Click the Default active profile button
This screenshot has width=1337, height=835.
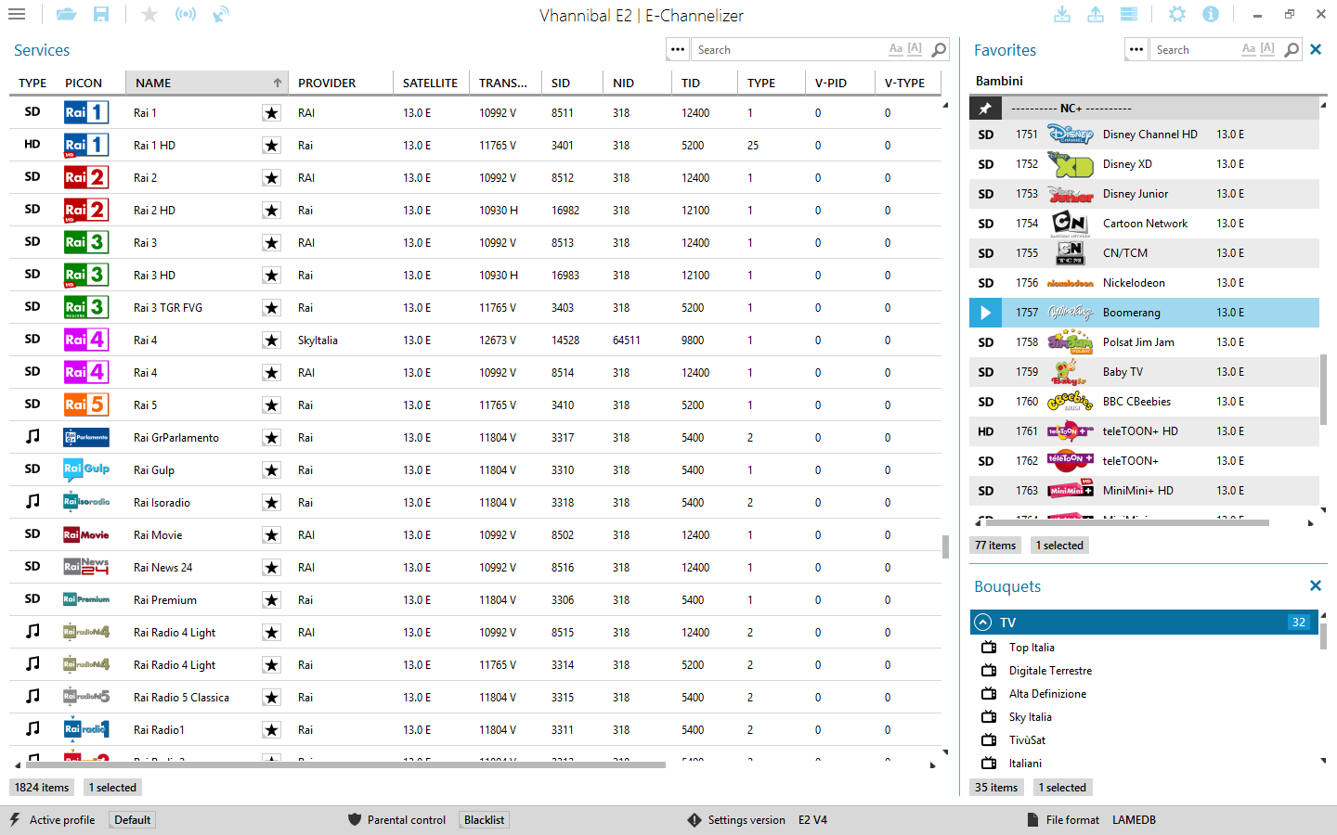[133, 820]
